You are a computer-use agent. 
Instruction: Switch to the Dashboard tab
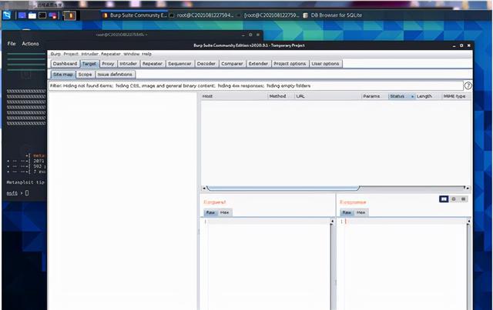click(x=65, y=64)
